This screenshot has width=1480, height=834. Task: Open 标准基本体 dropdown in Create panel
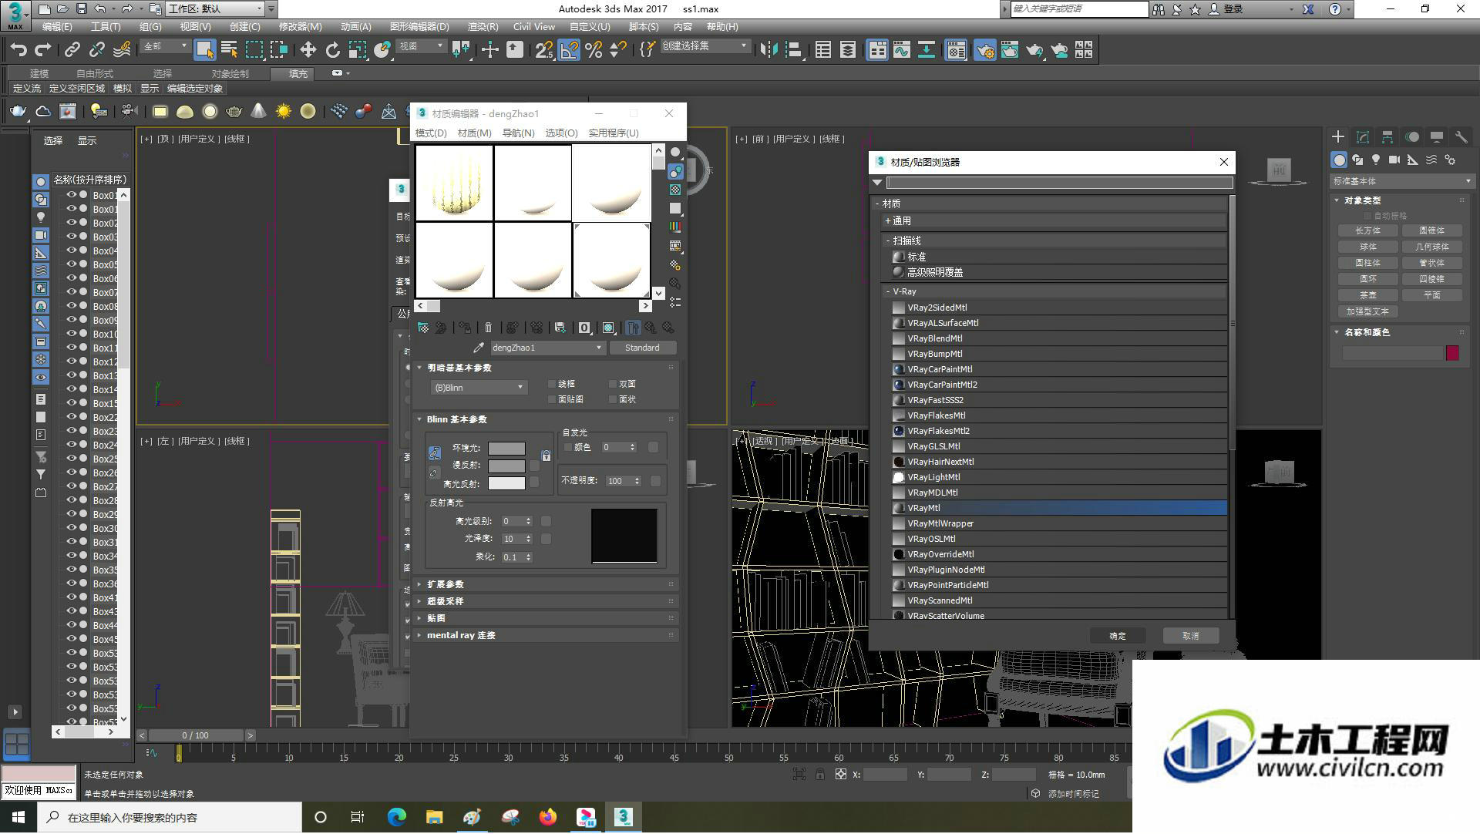pyautogui.click(x=1401, y=181)
